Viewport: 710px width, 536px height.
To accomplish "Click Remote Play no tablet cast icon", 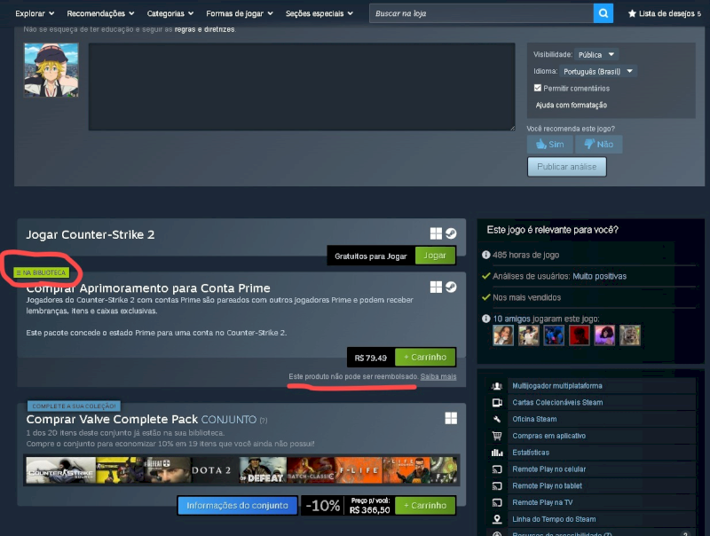I will coord(497,485).
